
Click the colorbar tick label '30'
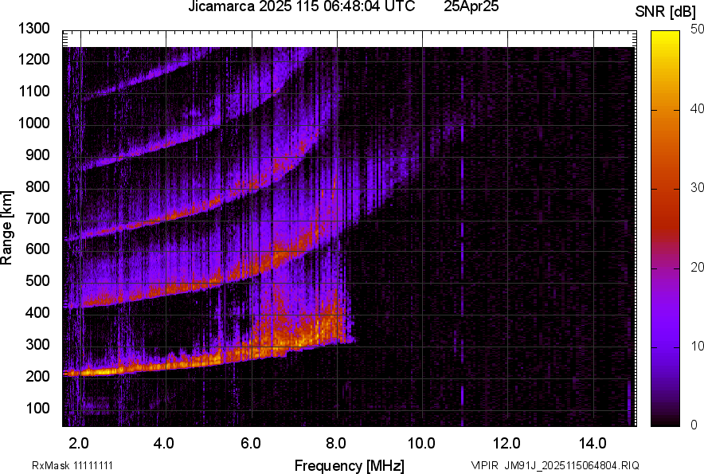[x=697, y=188]
